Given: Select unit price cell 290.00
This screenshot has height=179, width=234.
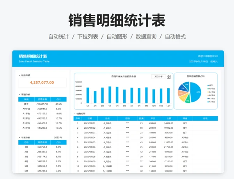Looking at the screenshot, I should click(x=152, y=147).
